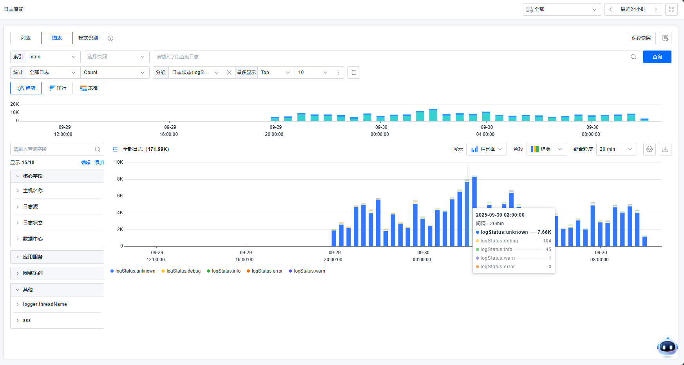
Task: Remove the grouping with the X icon
Action: (x=229, y=72)
